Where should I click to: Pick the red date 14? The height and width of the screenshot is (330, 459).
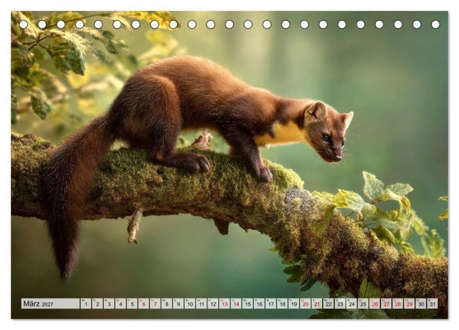pyautogui.click(x=236, y=304)
